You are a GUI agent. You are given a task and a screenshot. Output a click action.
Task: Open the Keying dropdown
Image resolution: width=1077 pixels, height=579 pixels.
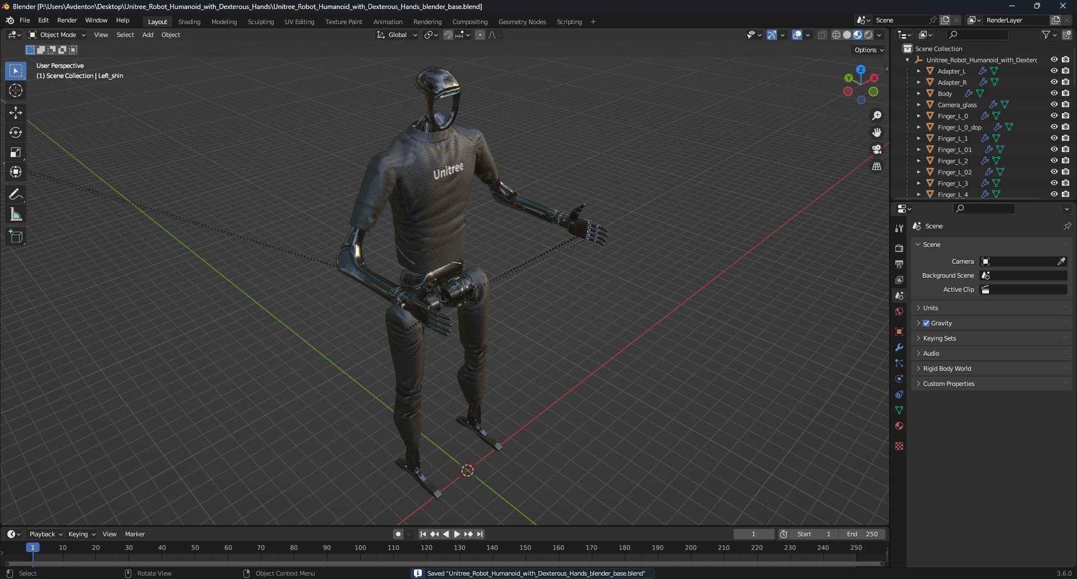pos(81,534)
